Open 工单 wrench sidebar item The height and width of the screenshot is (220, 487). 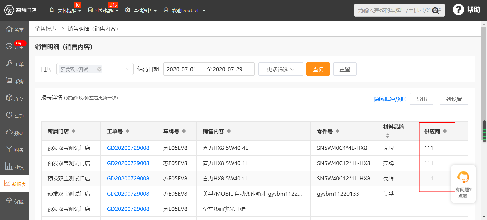(x=14, y=64)
